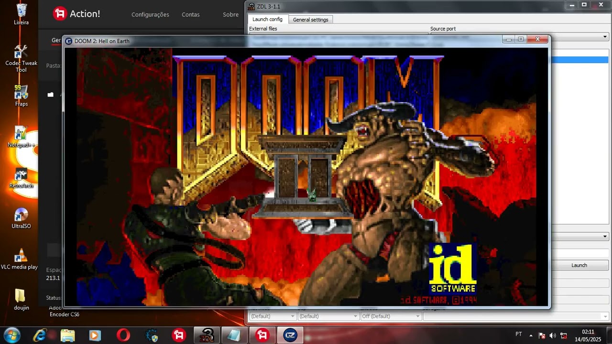Image resolution: width=612 pixels, height=344 pixels.
Task: Switch to the GZDoom taskbar button
Action: pyautogui.click(x=290, y=335)
